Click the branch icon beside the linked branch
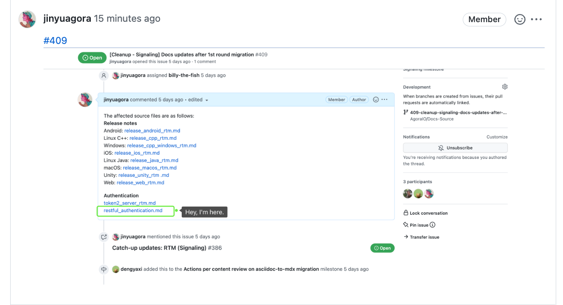 [x=406, y=112]
